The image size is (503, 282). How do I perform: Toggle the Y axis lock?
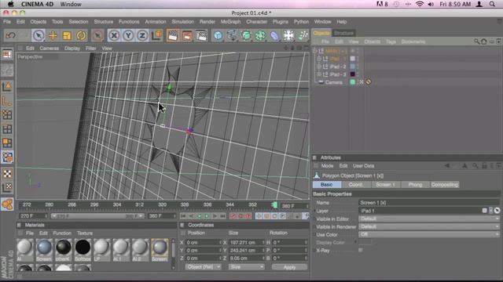(x=128, y=35)
